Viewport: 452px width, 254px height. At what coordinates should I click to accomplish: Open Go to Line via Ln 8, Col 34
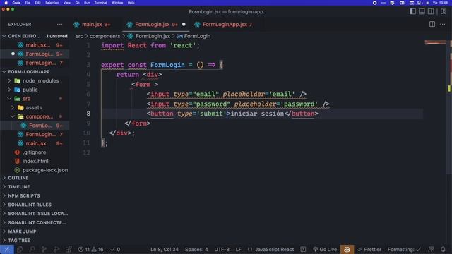[x=165, y=249]
